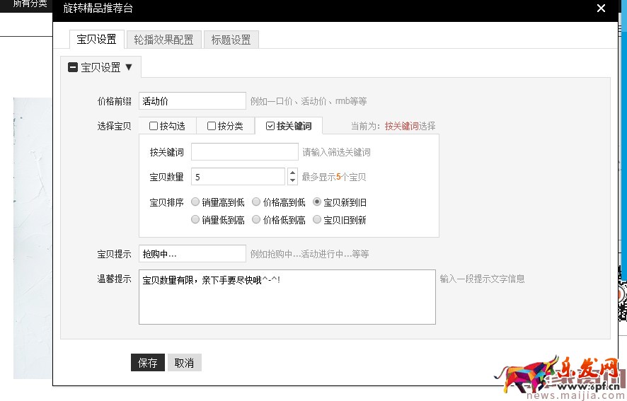The image size is (627, 401).
Task: Click the red 按关键词 status text
Action: point(401,126)
